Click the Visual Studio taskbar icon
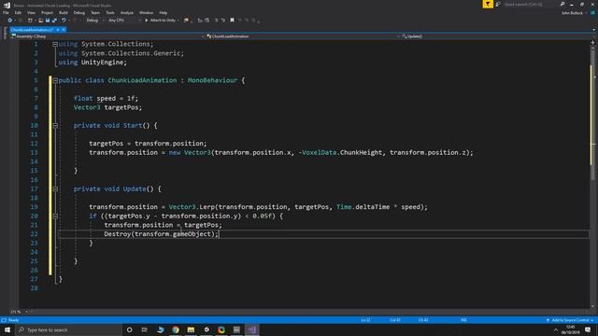Screen dimensions: 598x336 coord(252,329)
